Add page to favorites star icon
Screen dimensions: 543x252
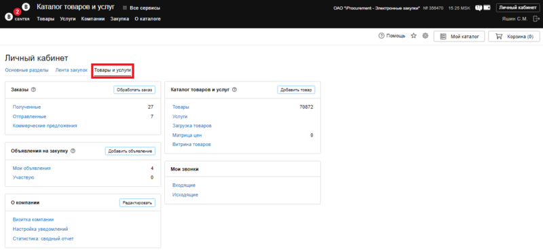pos(413,36)
